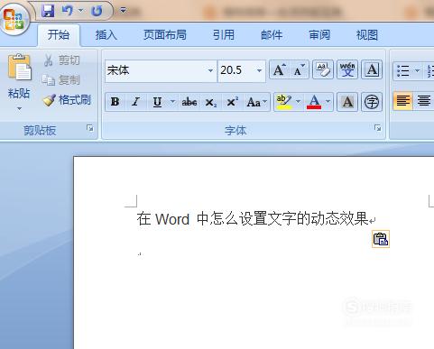The width and height of the screenshot is (434, 349).
Task: Click in the document heading text line
Action: coord(253,218)
